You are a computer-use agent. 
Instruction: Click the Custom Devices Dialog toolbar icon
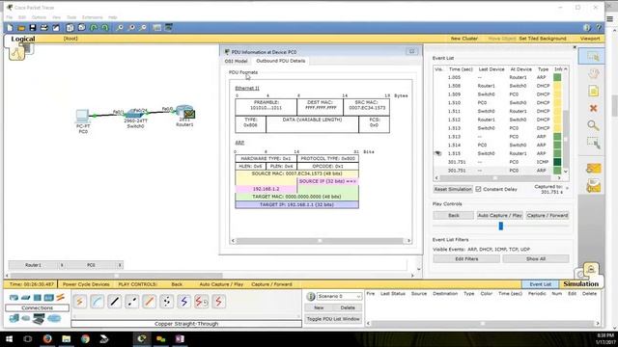[x=169, y=28]
